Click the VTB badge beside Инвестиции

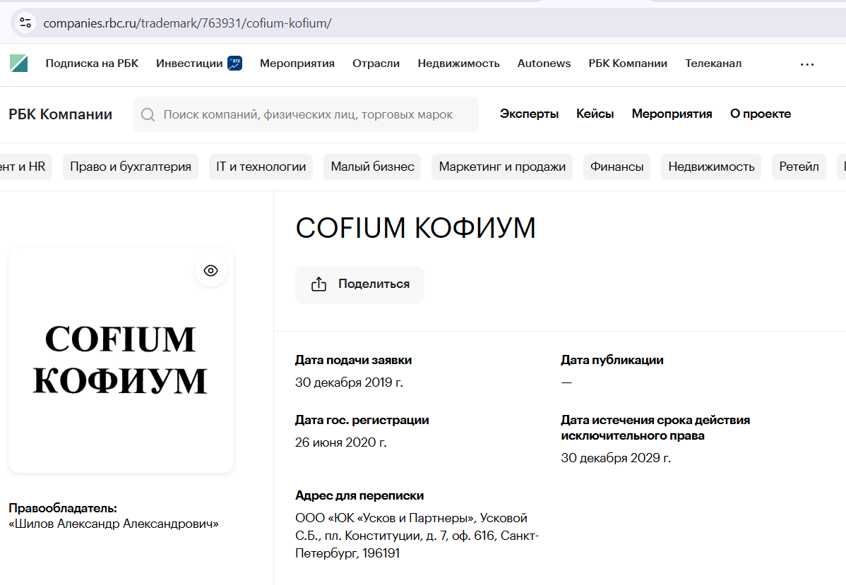[234, 62]
